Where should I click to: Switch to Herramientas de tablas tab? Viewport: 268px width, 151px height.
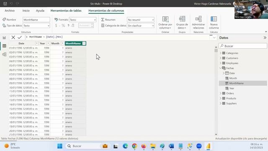[x=66, y=10]
